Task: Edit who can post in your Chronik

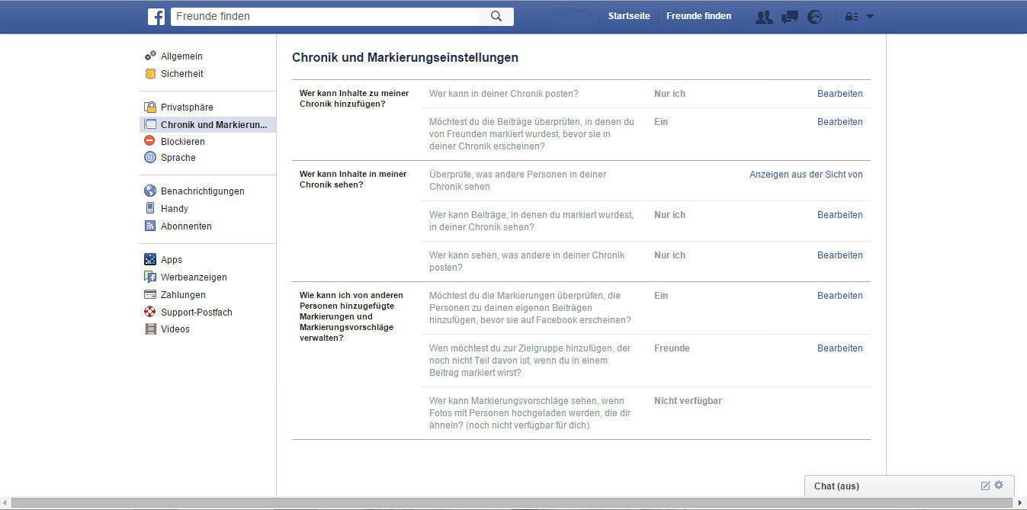Action: point(839,94)
